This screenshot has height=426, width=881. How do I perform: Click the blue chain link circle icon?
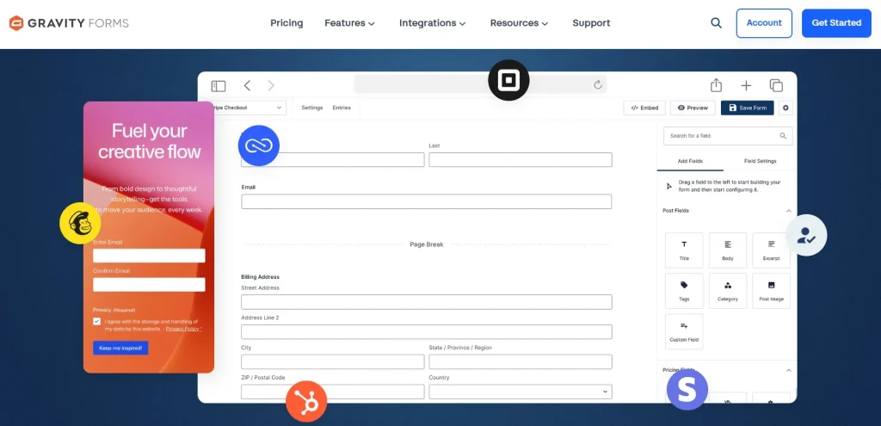click(258, 145)
